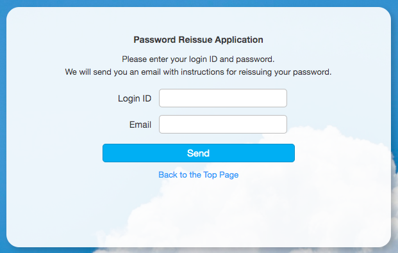Screen dimensions: 398x253
Task: Select the word 'Send' on the blue button
Action: click(x=198, y=153)
